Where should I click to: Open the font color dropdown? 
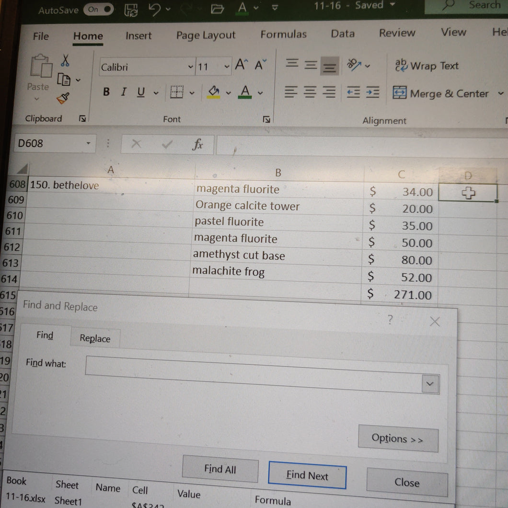[x=260, y=93]
